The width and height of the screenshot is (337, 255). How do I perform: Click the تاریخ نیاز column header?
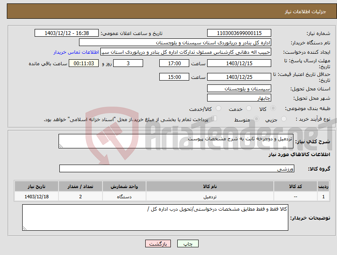point(37,186)
